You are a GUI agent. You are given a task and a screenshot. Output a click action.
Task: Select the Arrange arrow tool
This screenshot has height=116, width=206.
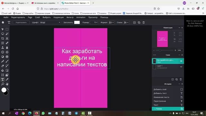3,29
